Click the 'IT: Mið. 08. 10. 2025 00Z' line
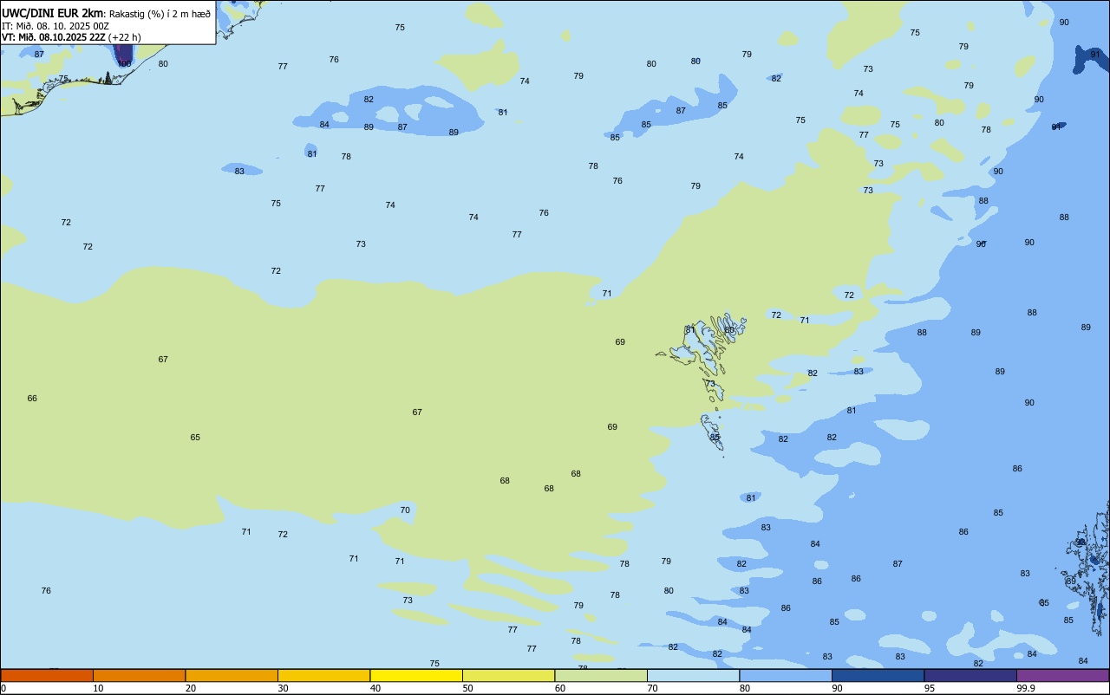Viewport: 1110px width, 695px height. click(55, 25)
